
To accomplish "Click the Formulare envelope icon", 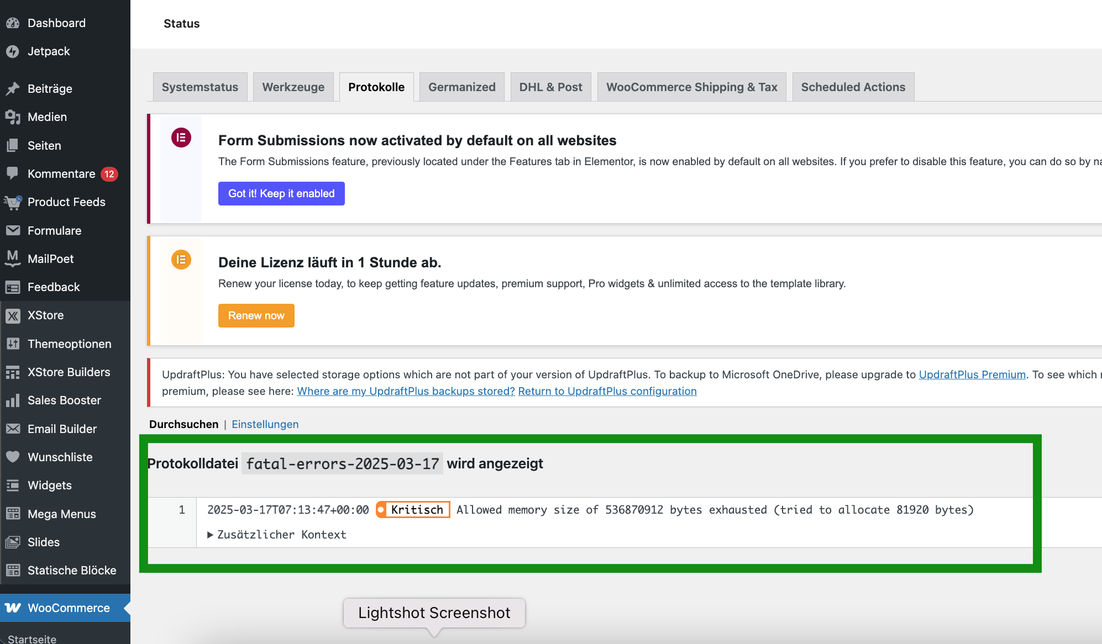I will pos(13,231).
